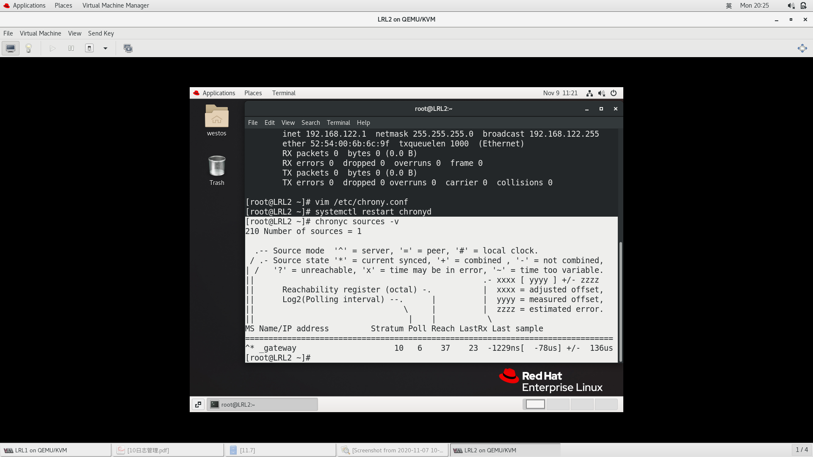Select the second workspace in guest switcher
The width and height of the screenshot is (813, 457).
point(558,405)
